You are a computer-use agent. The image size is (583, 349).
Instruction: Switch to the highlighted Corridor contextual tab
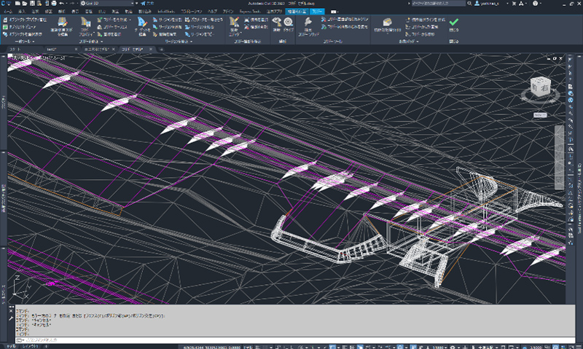(317, 12)
